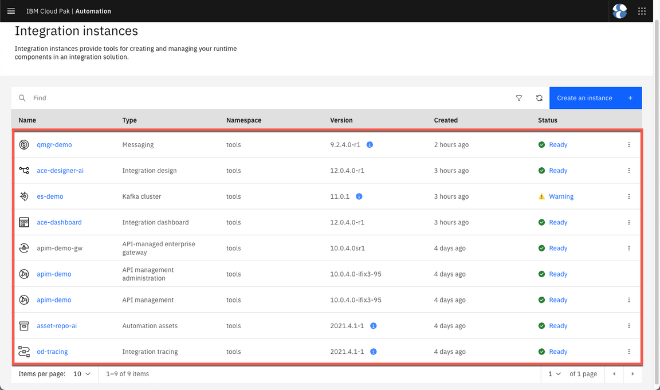Sort by the Name column header

click(x=27, y=120)
